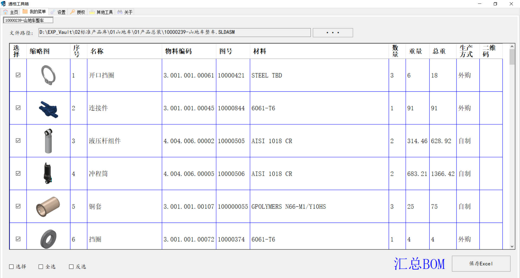This screenshot has height=278, width=520.
Task: Uncheck the row 4 冲程筒 checkbox
Action: coord(18,174)
